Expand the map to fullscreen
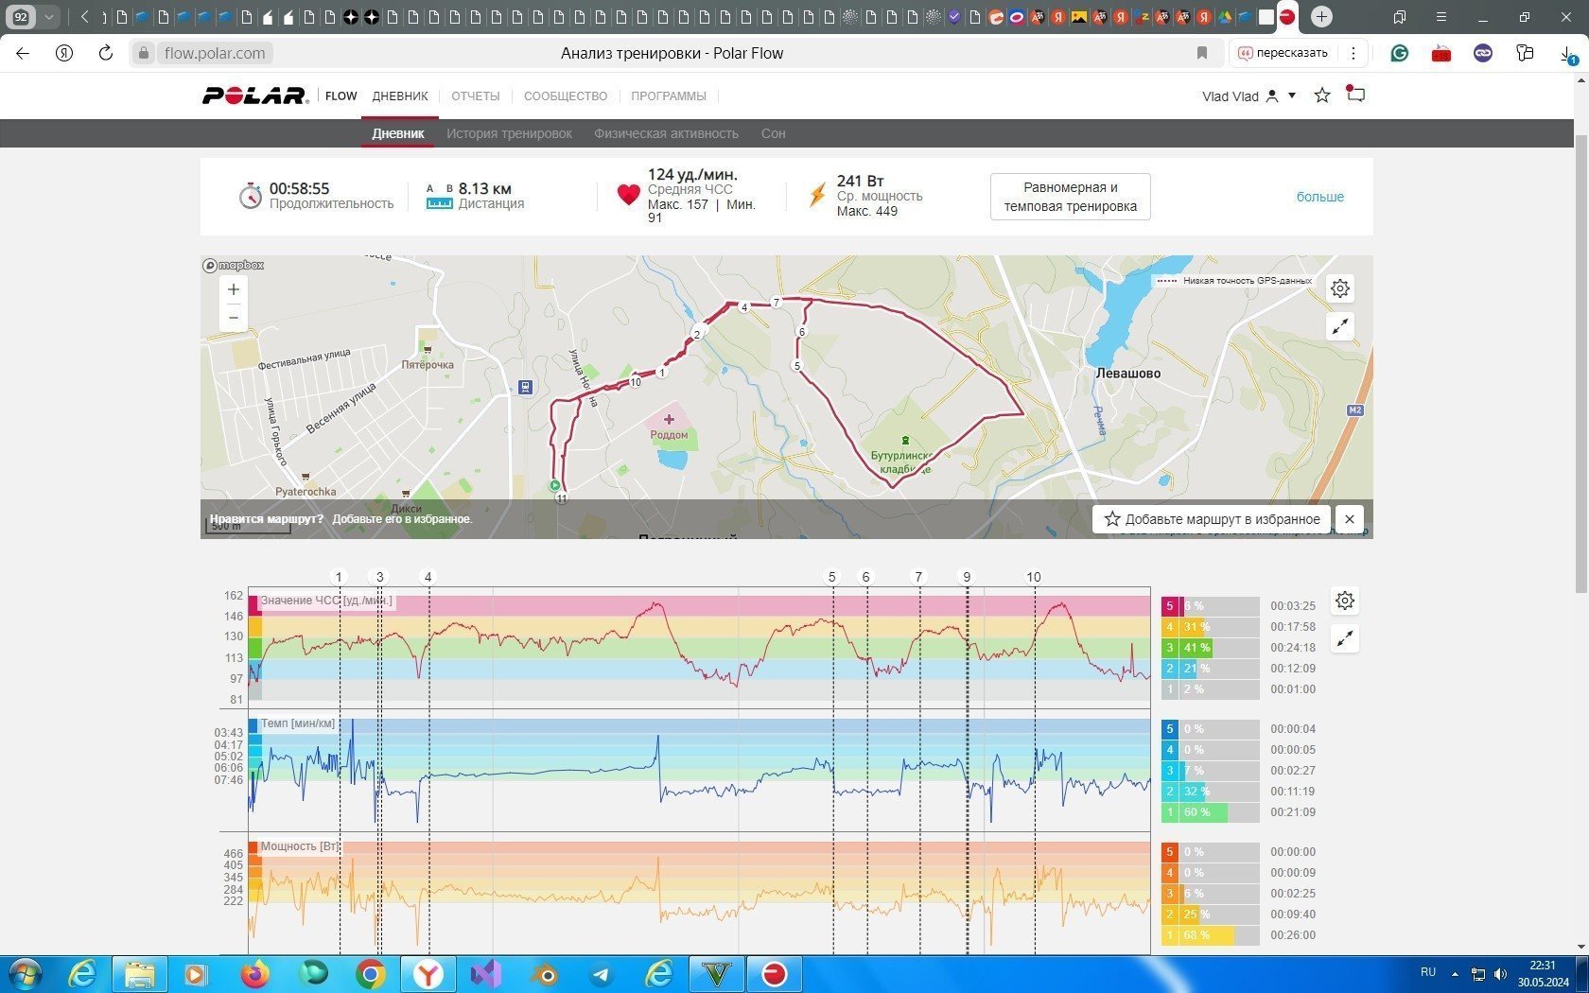This screenshot has height=993, width=1589. click(1340, 326)
